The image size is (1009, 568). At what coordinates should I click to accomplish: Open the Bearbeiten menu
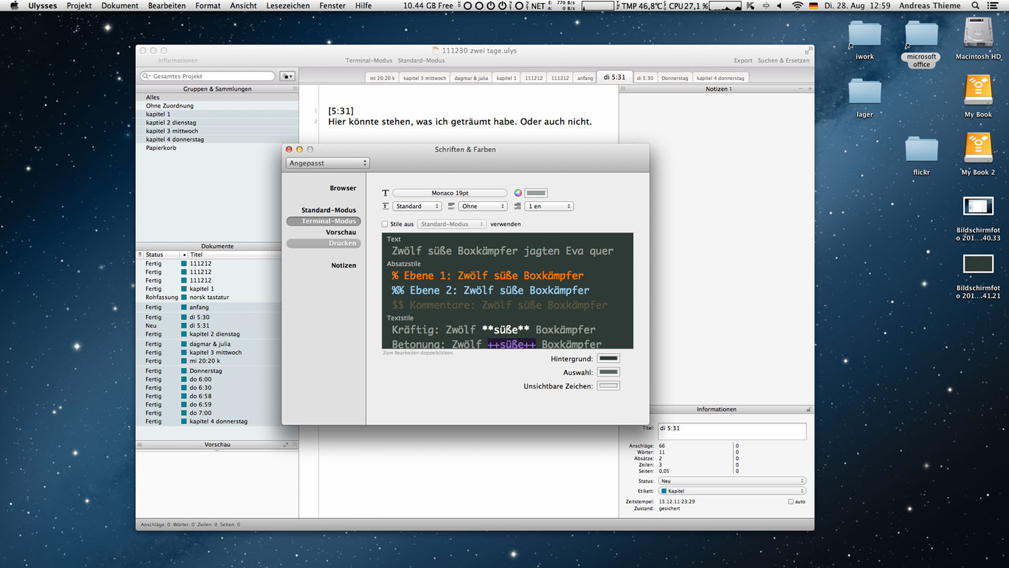[167, 5]
